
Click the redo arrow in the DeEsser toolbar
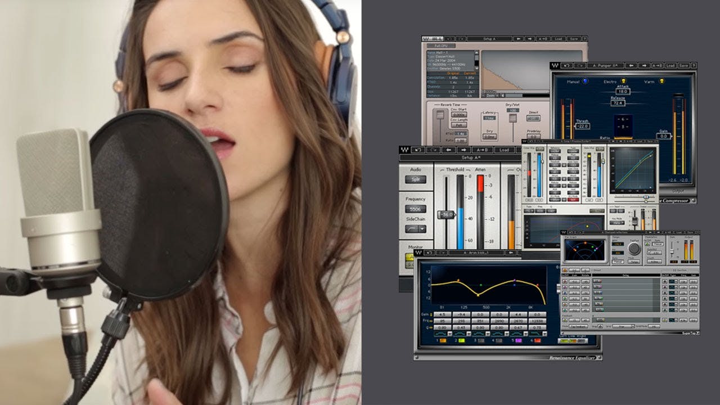[433, 150]
